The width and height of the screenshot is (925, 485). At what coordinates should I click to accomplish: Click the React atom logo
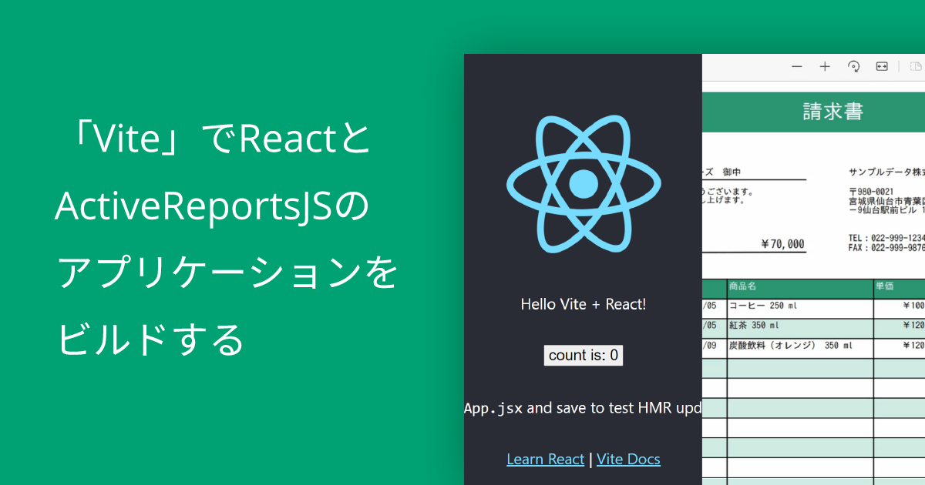tap(584, 183)
